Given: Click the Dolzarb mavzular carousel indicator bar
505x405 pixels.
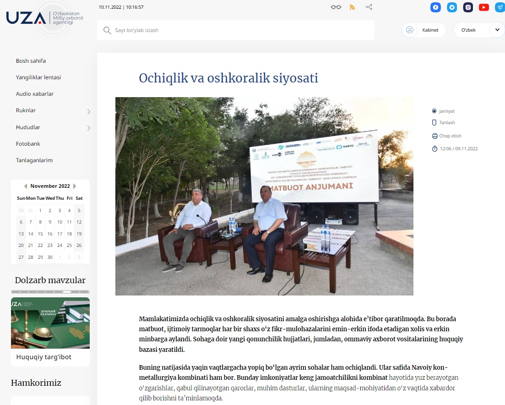Looking at the screenshot, I should pos(50,292).
